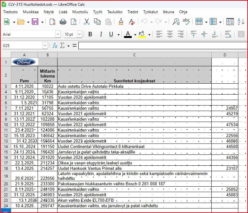Export as PDF icon
Image resolution: width=248 pixels, height=213 pixels.
pyautogui.click(x=52, y=22)
